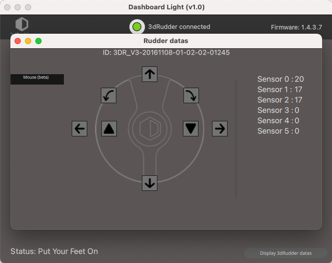Click the solid down-triangle button
This screenshot has height=263, width=332.
(x=191, y=129)
